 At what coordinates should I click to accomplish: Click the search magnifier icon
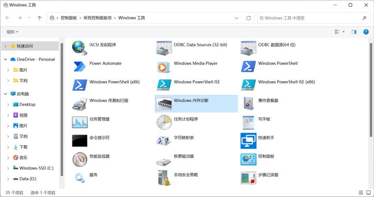(x=364, y=18)
